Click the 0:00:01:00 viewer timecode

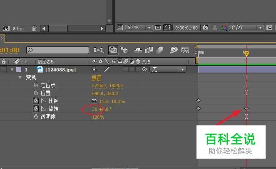tap(186, 28)
